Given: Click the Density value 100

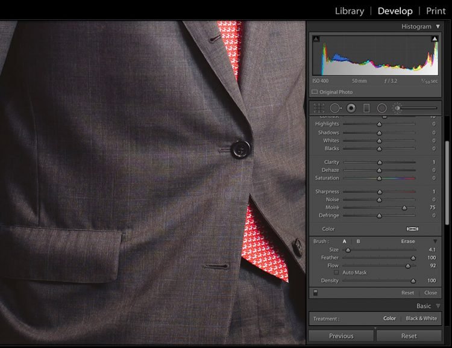Looking at the screenshot, I should pos(432,281).
